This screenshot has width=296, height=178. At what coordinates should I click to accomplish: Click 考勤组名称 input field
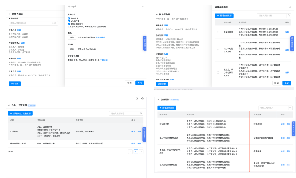[x=33, y=23]
